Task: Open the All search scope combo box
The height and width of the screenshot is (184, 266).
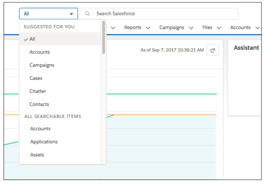Action: tap(49, 14)
